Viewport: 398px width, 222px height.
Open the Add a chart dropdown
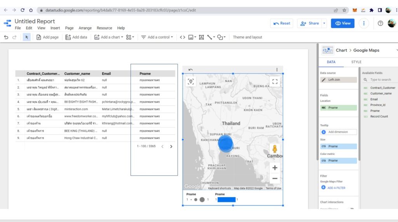[109, 37]
